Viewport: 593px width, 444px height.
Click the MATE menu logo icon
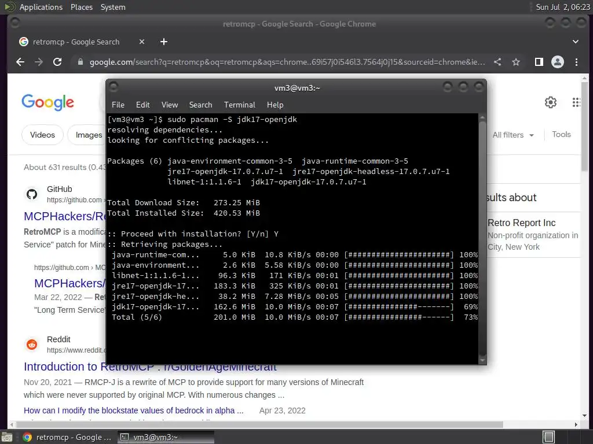pos(9,7)
